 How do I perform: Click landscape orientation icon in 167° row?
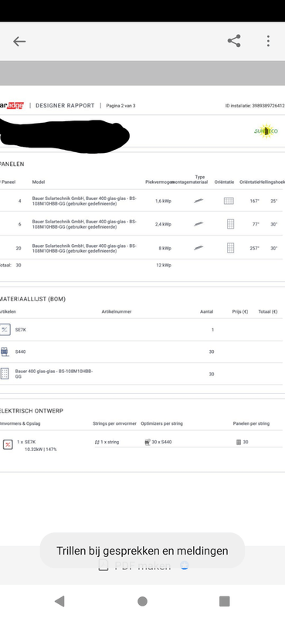(x=229, y=201)
